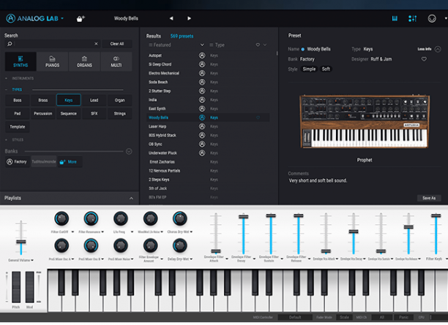Go to the next preset arrow
This screenshot has width=448, height=325.
189,18
